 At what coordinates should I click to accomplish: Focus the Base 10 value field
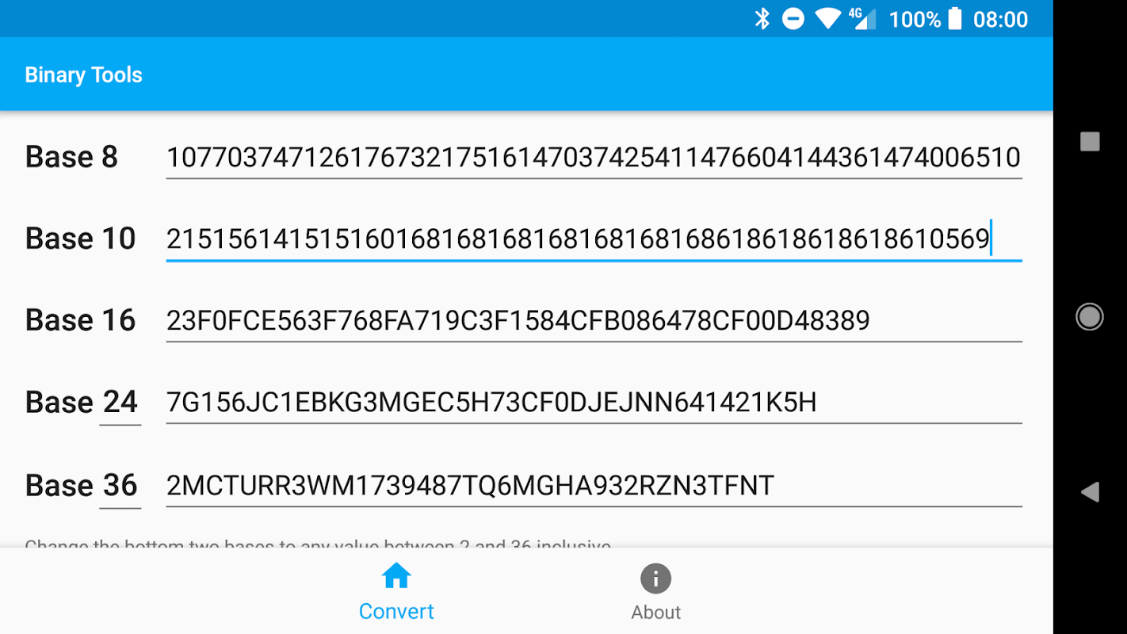[594, 239]
